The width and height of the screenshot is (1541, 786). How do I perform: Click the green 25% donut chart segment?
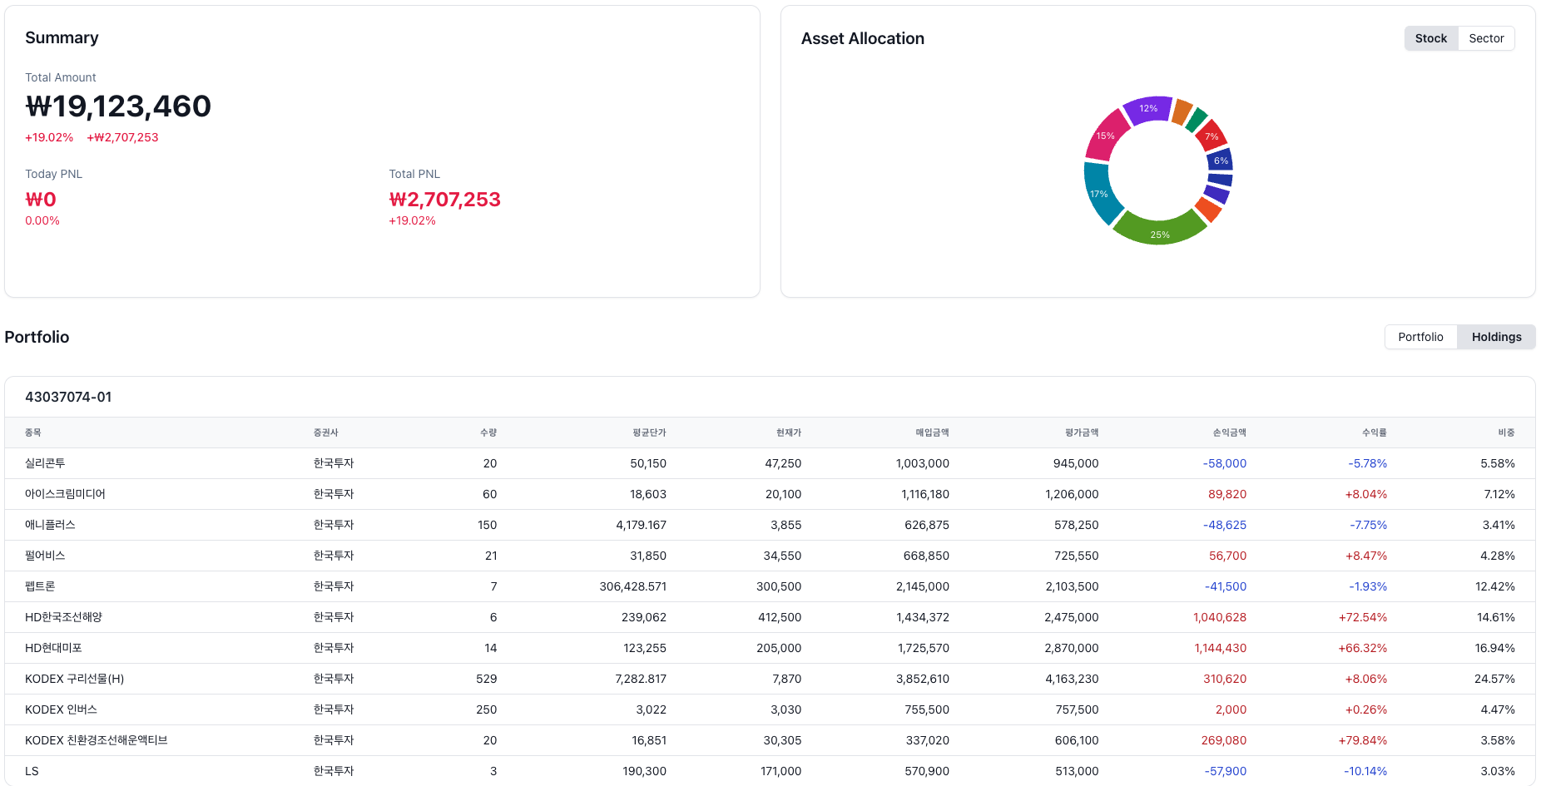[x=1160, y=229]
